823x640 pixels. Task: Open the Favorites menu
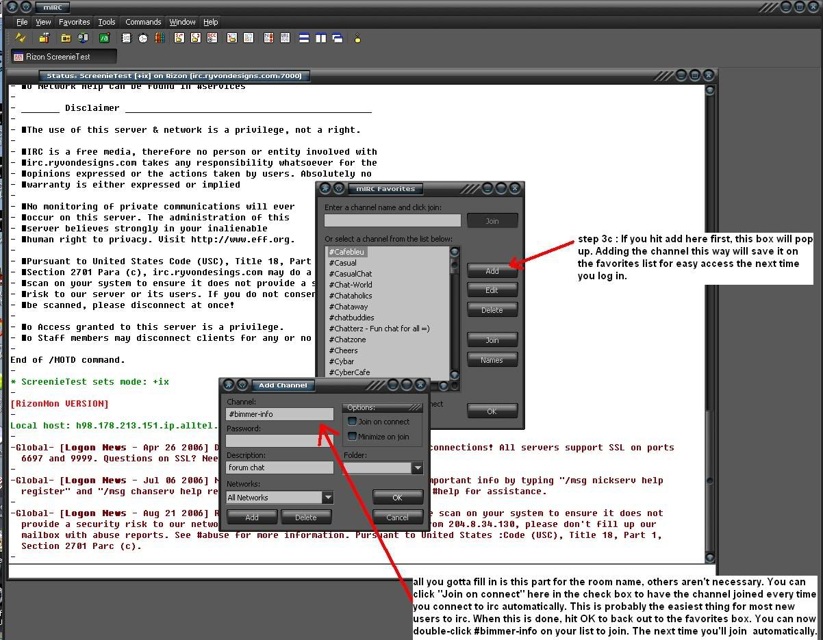pyautogui.click(x=74, y=22)
